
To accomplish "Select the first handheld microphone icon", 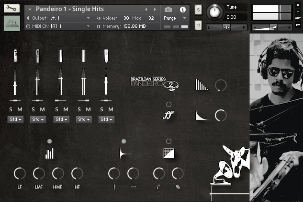I will point(15,56).
